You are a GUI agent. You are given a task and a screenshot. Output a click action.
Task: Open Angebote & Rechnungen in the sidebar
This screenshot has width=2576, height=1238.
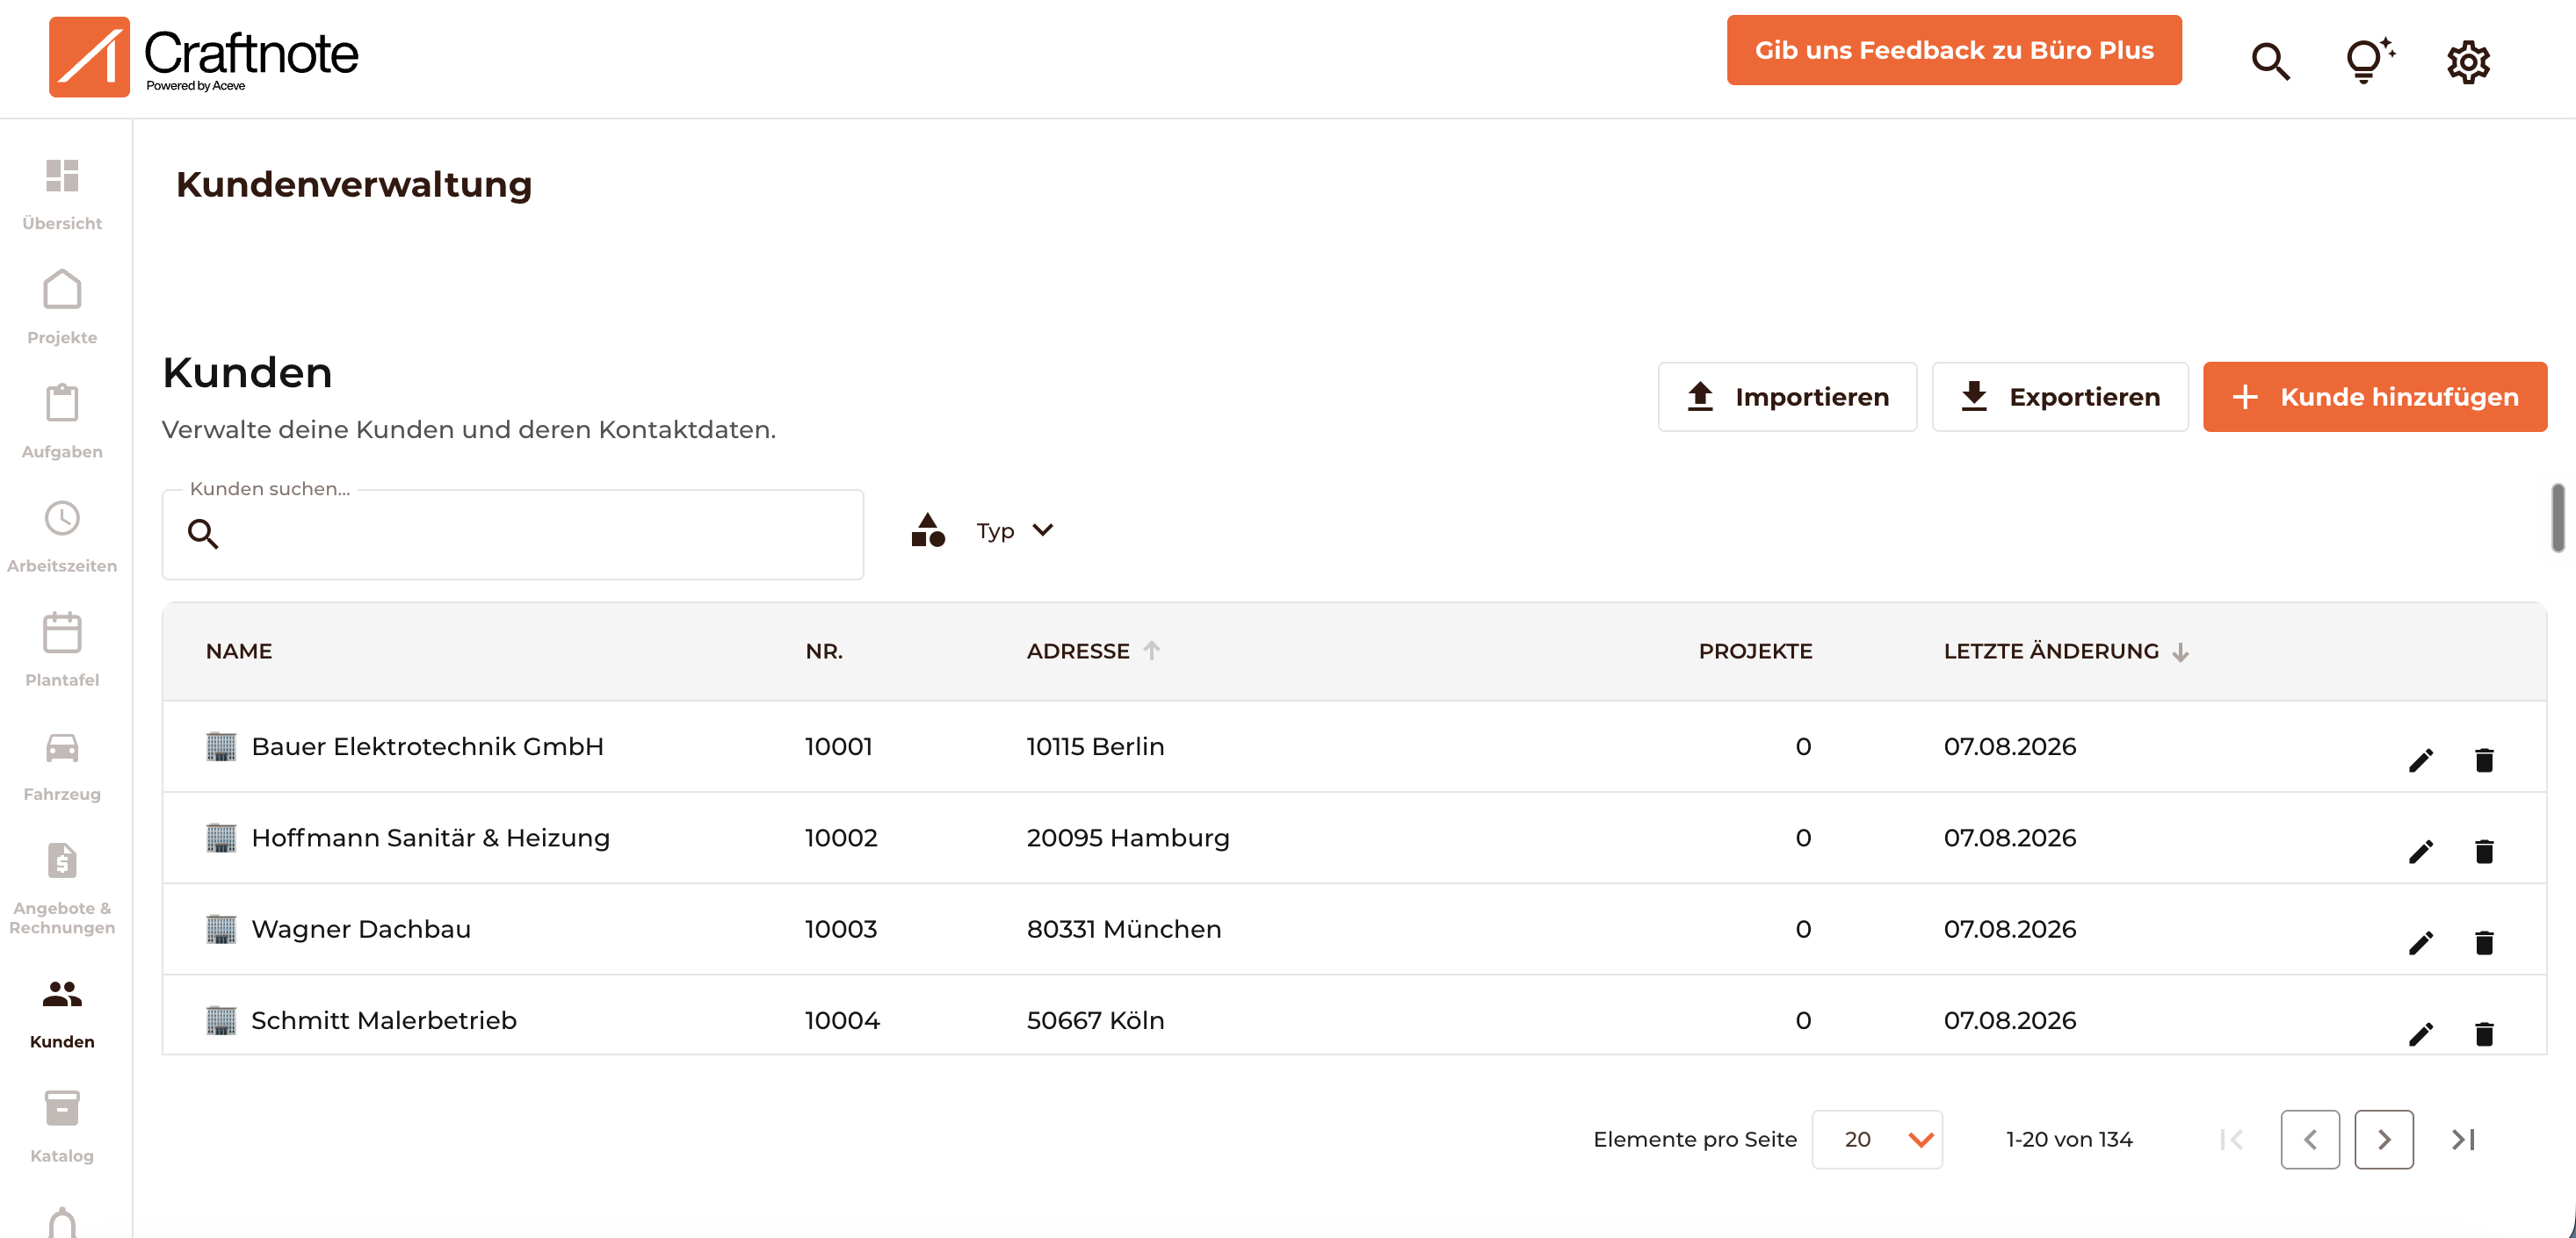pos(62,889)
